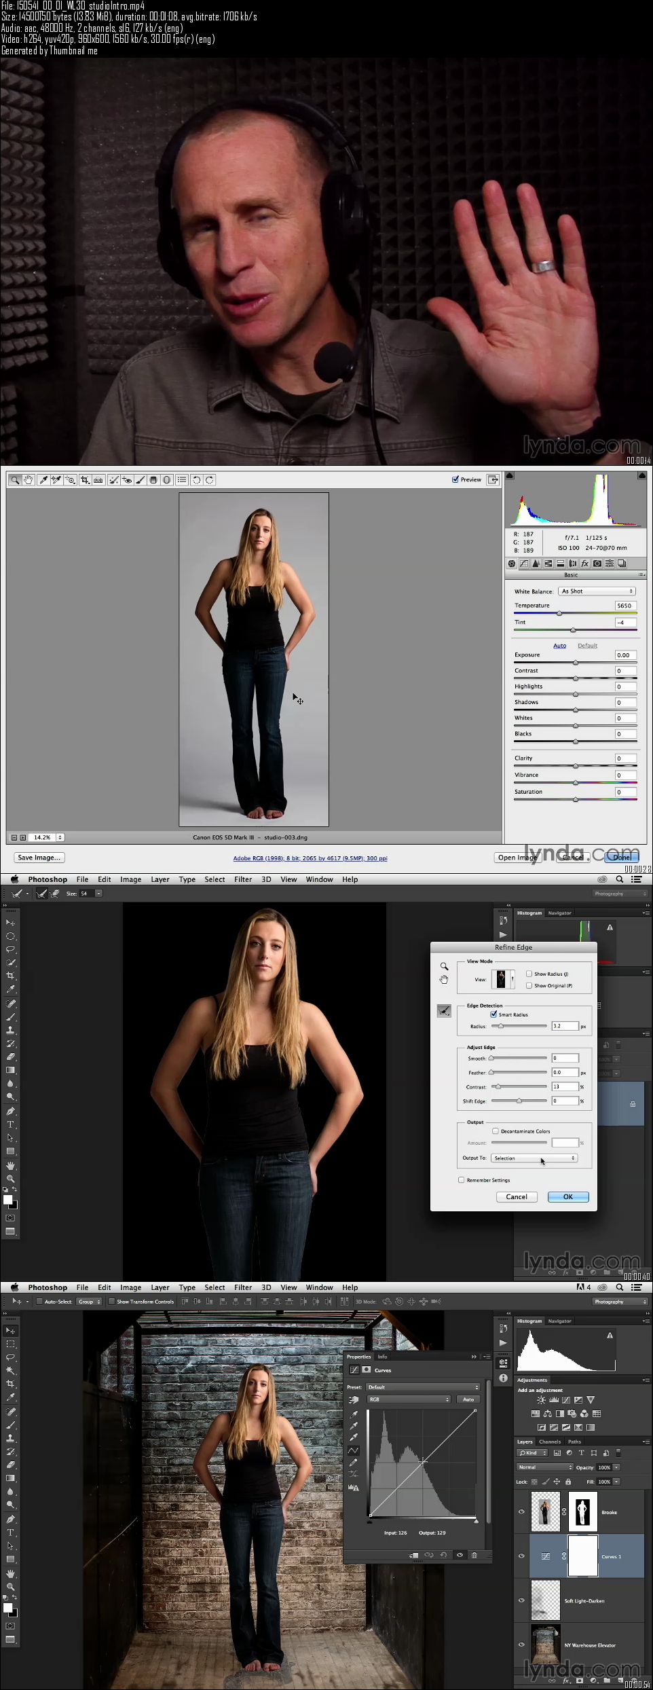Open the Normal blend mode dropdown
The height and width of the screenshot is (1690, 653).
pos(544,1467)
